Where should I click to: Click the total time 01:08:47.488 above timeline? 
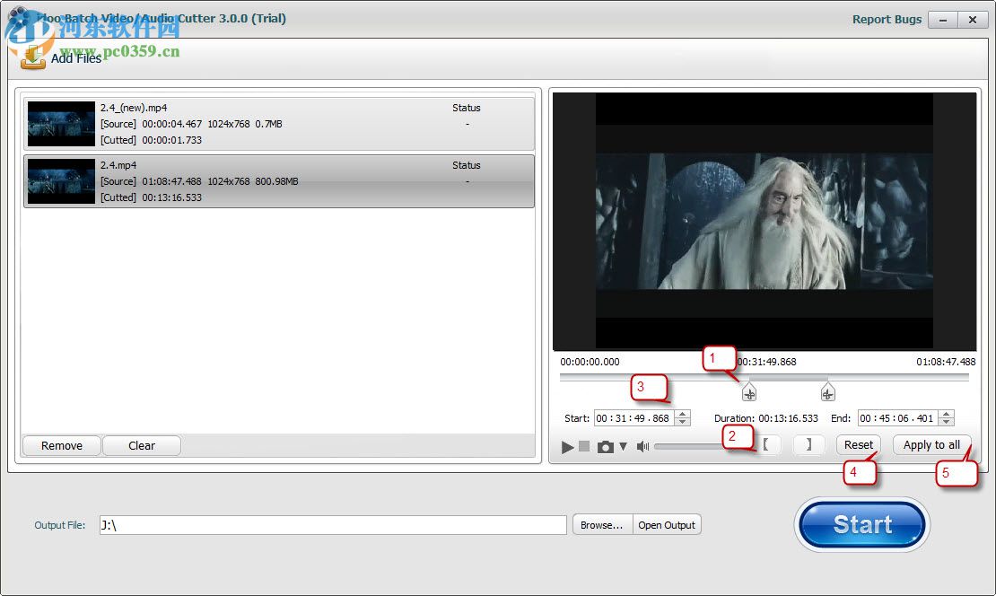pos(946,362)
